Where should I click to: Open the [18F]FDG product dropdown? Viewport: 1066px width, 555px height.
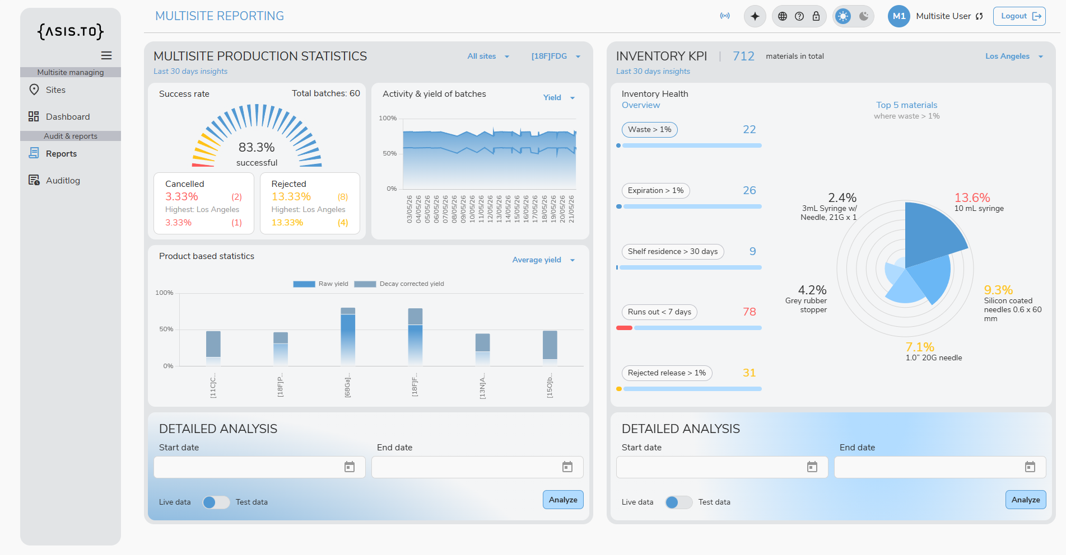click(556, 56)
